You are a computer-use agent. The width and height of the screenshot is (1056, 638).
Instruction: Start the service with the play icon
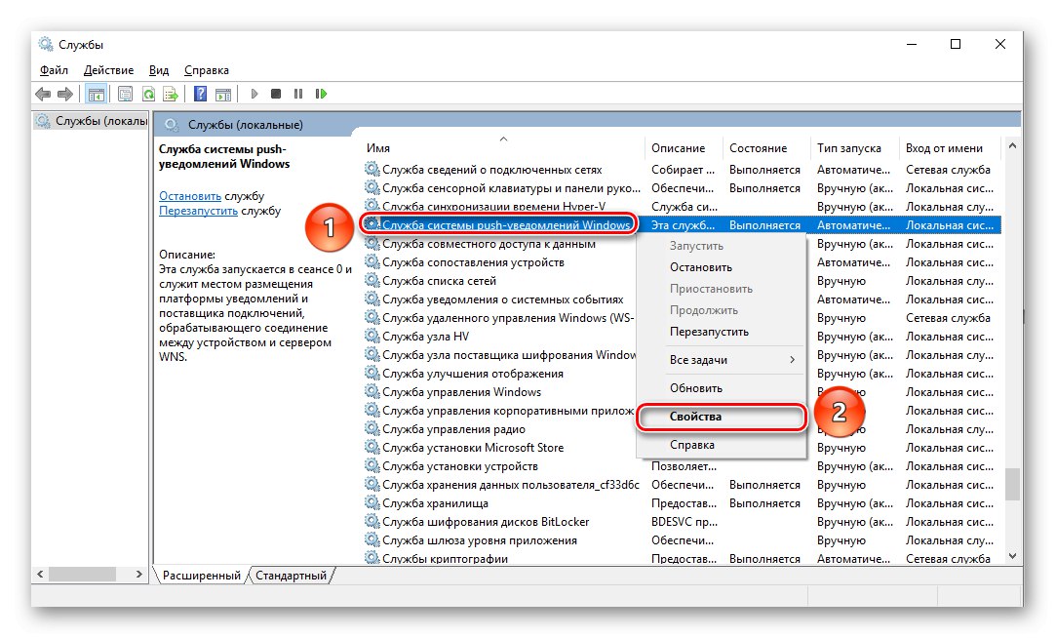point(253,94)
